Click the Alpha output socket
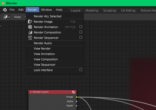Viewport: 156px width, 110px height. (x=77, y=101)
